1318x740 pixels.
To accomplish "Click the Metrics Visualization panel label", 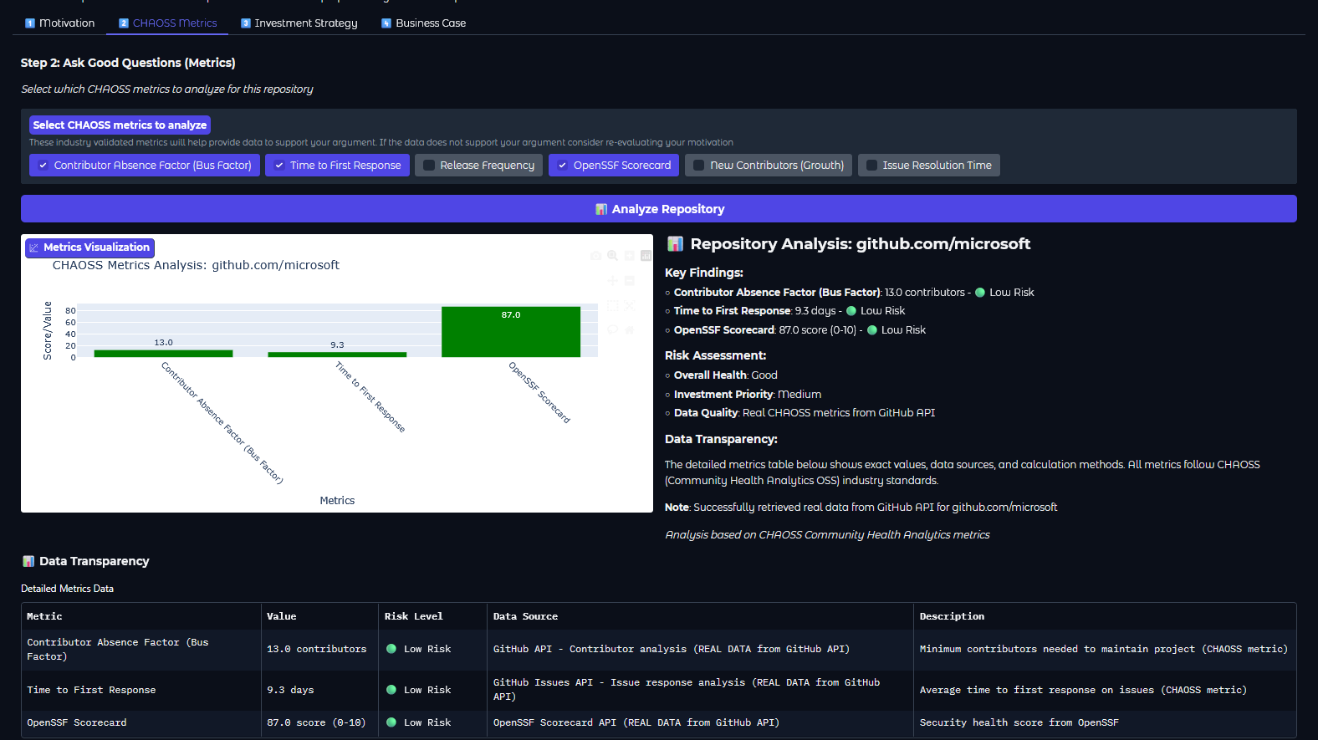I will point(89,248).
